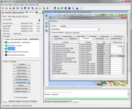The width and height of the screenshot is (132, 109).
Task: Click the Edit Run button
Action: [22, 85]
